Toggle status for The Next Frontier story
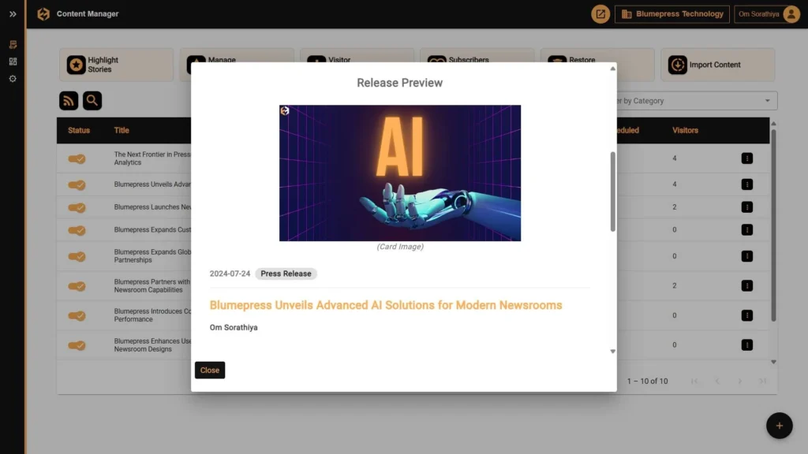Screen dimensions: 808x454 (x=77, y=158)
